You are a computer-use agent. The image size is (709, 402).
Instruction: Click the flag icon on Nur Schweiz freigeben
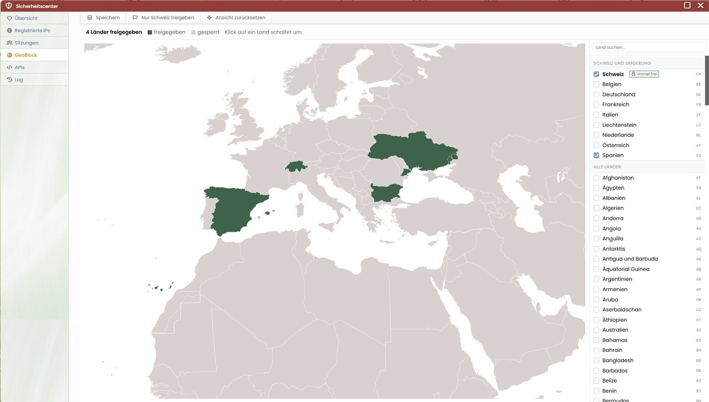tap(135, 18)
